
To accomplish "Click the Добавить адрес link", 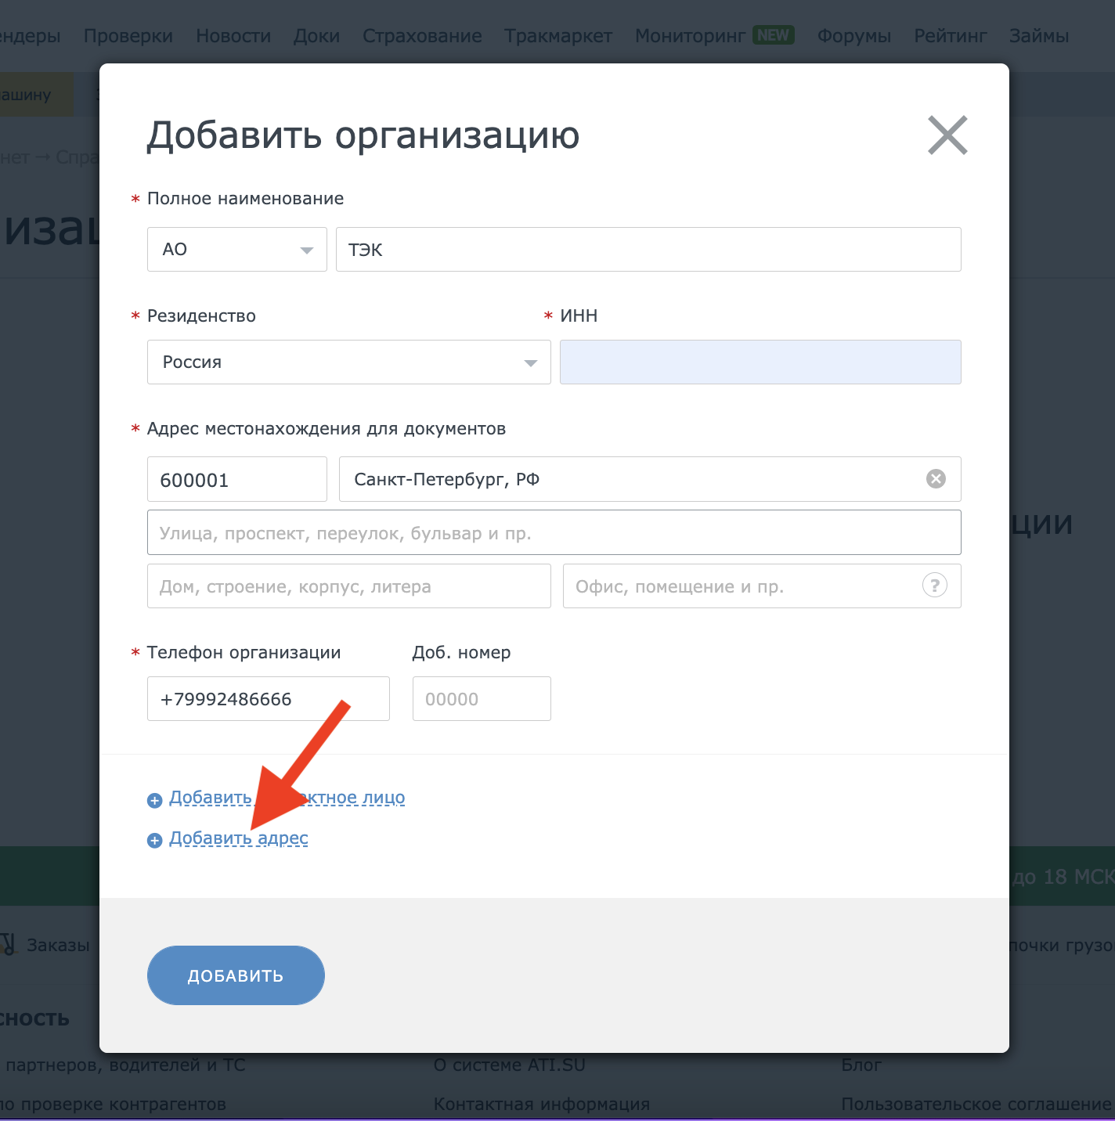I will (x=239, y=838).
